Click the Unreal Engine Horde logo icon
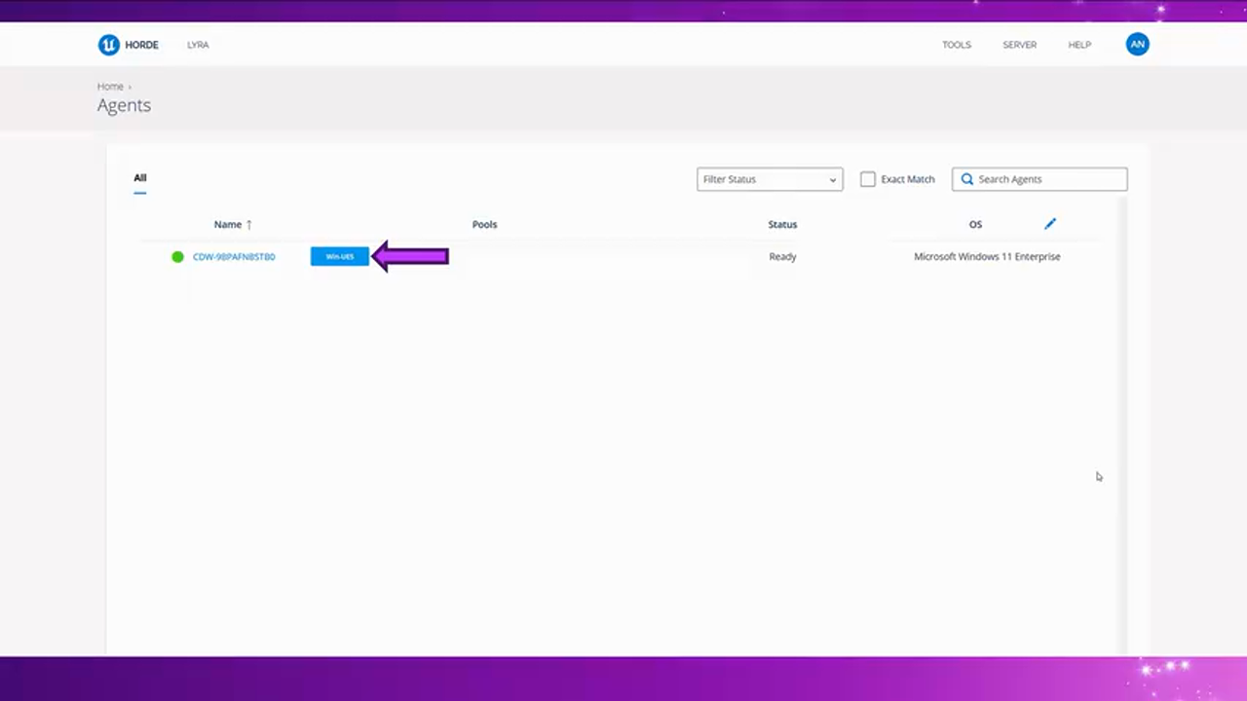This screenshot has width=1247, height=701. [108, 45]
